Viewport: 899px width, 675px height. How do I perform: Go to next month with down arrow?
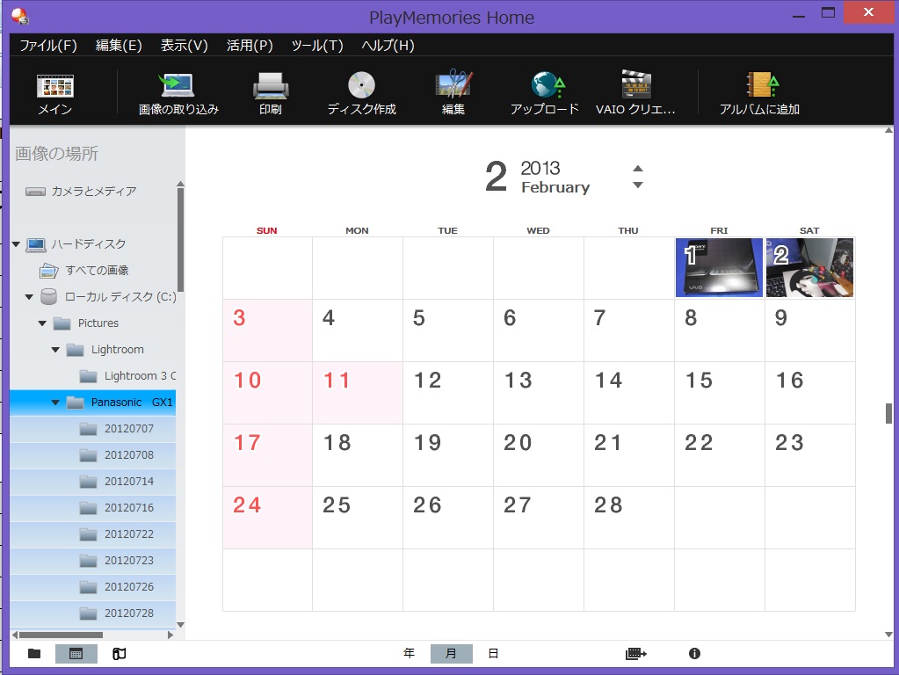pos(637,185)
